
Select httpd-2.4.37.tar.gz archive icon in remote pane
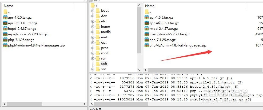[147, 29]
